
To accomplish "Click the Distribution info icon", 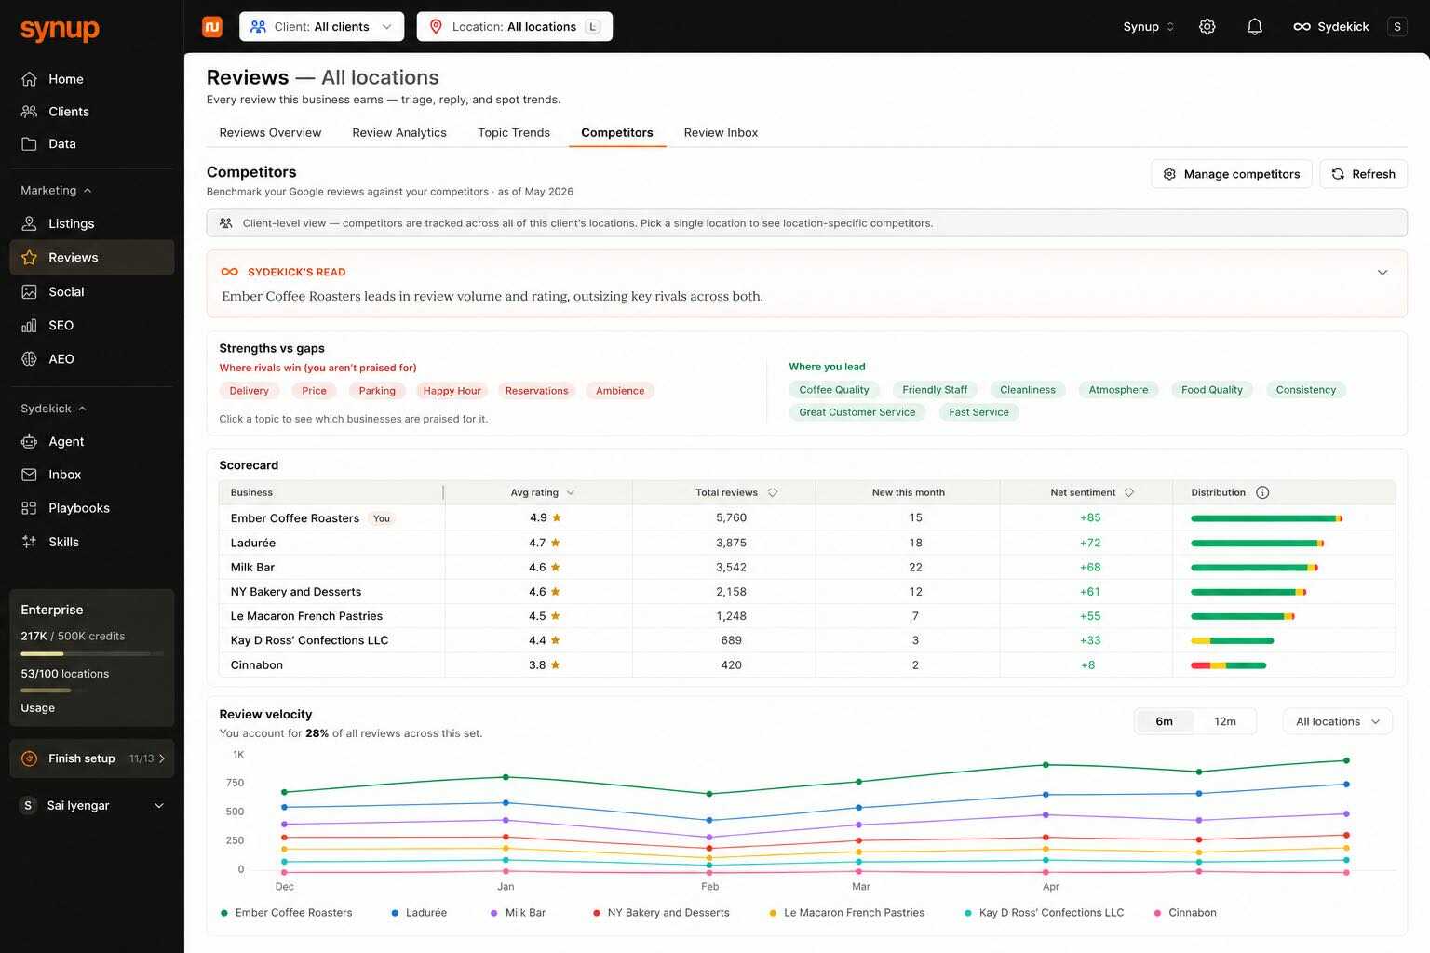I will coord(1262,492).
